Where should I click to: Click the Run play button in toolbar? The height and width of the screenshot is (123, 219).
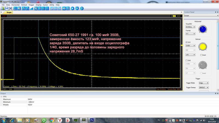click(73, 8)
